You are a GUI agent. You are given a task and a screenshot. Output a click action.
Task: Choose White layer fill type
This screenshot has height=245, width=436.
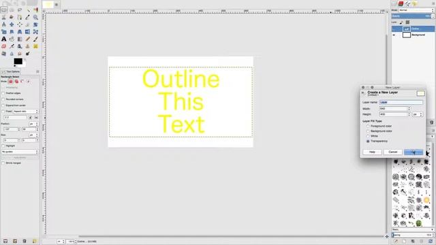(368, 136)
